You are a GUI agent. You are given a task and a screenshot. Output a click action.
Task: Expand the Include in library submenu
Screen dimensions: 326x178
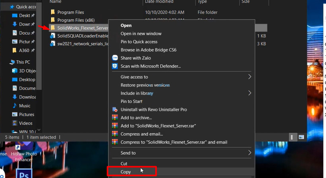pos(250,93)
